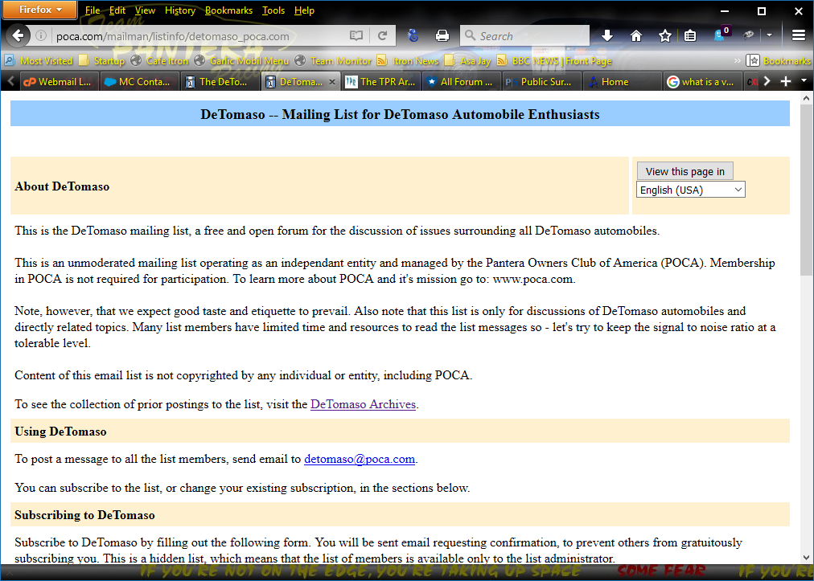The width and height of the screenshot is (814, 581).
Task: Click the blue swirl extension icon
Action: point(413,36)
